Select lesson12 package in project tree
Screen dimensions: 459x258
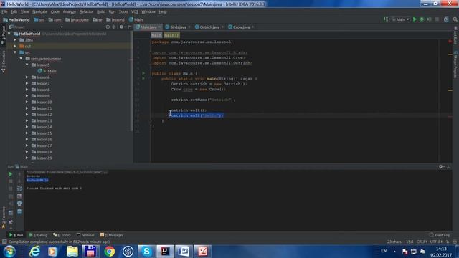[x=44, y=115]
